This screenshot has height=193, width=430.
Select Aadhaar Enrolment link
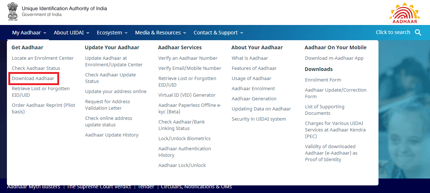pyautogui.click(x=253, y=88)
